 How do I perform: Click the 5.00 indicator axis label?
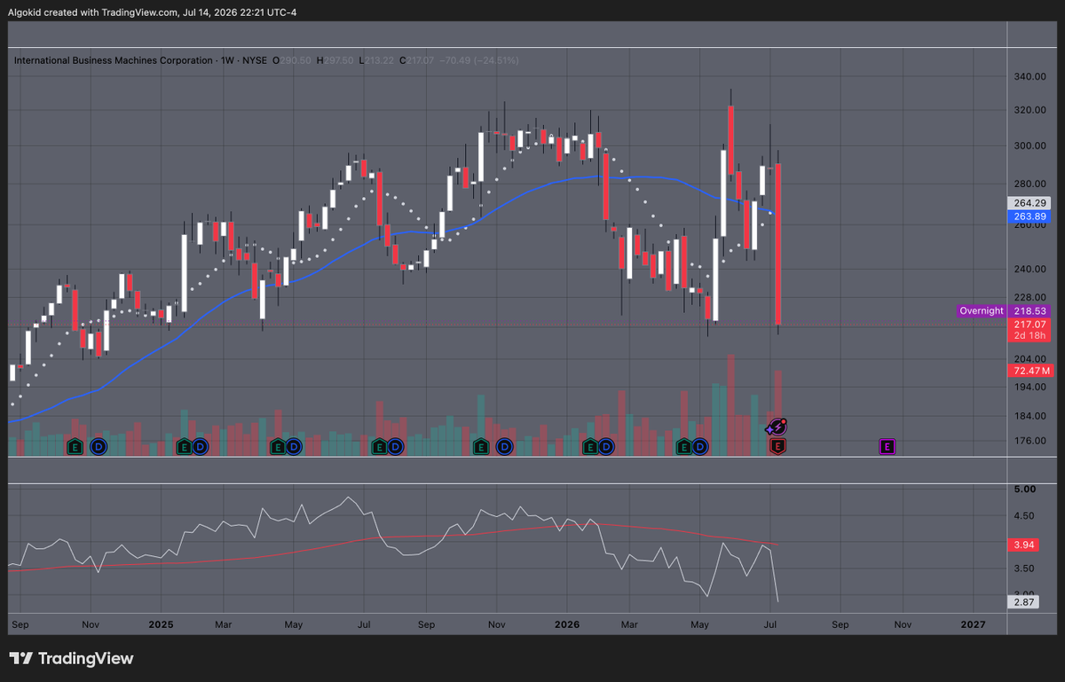(x=1025, y=490)
